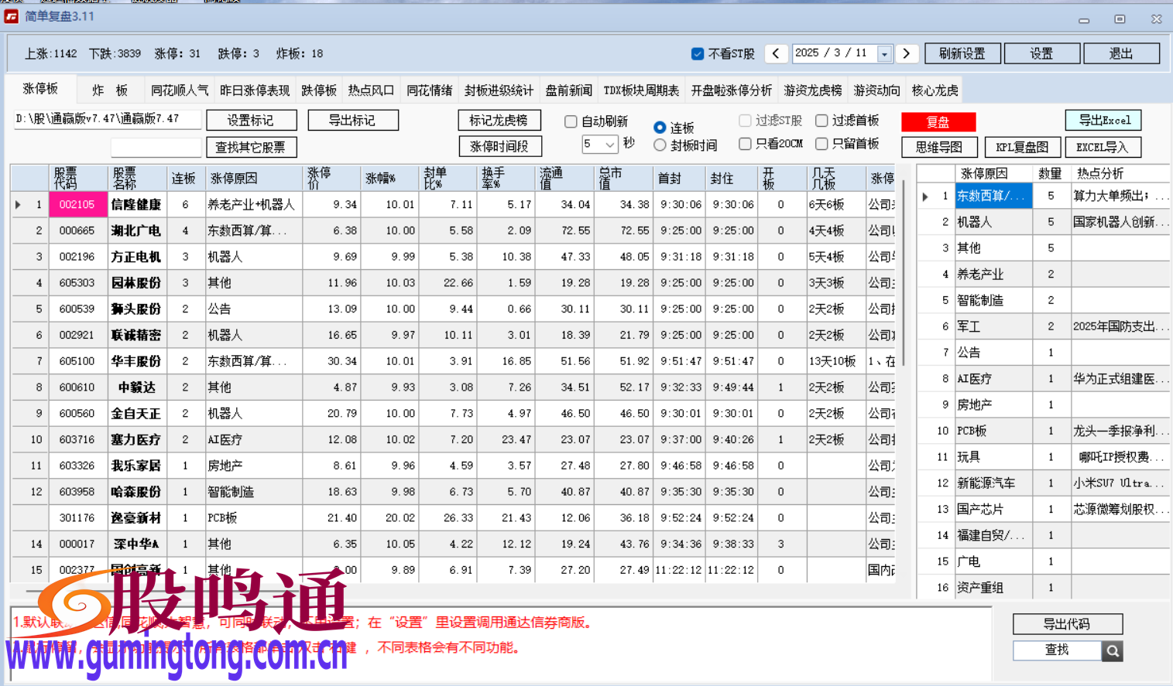
Task: Select the 封板时间 radio button
Action: coord(660,144)
